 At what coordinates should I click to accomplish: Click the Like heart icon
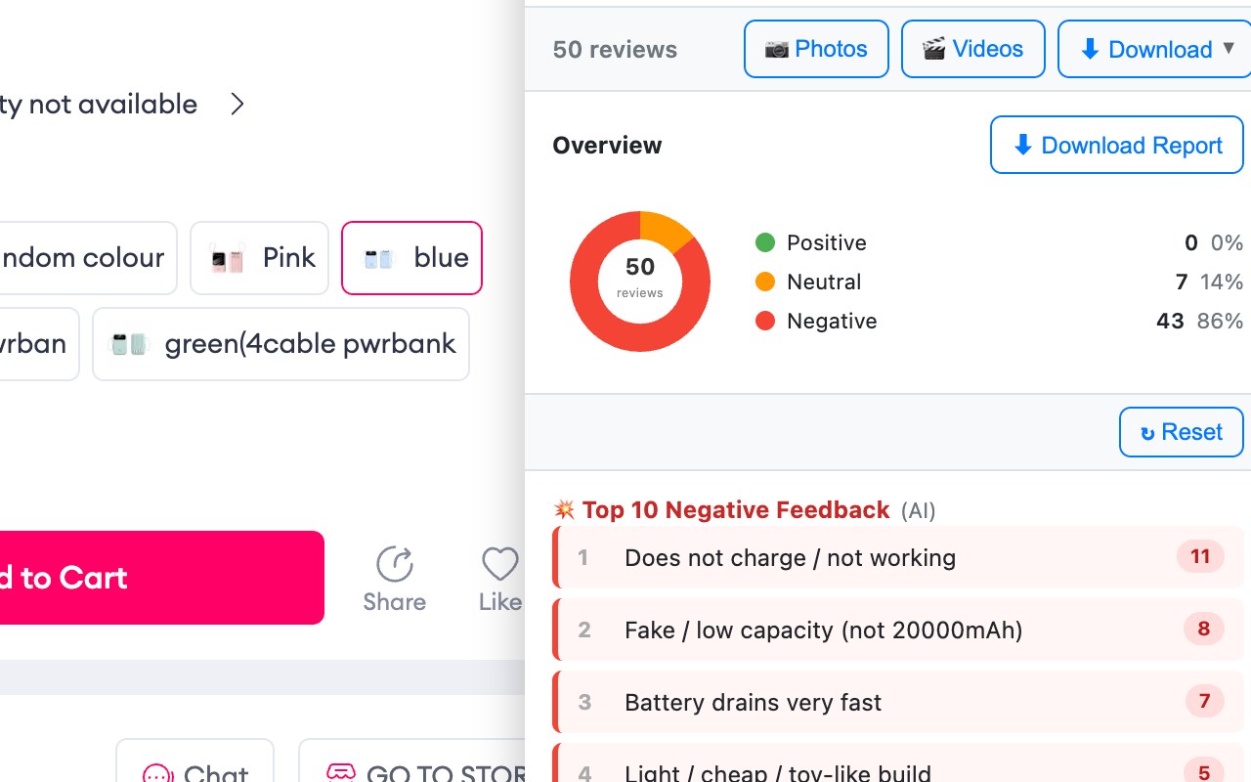(500, 564)
